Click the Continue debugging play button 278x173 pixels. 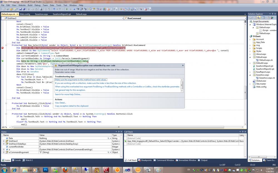67,9
